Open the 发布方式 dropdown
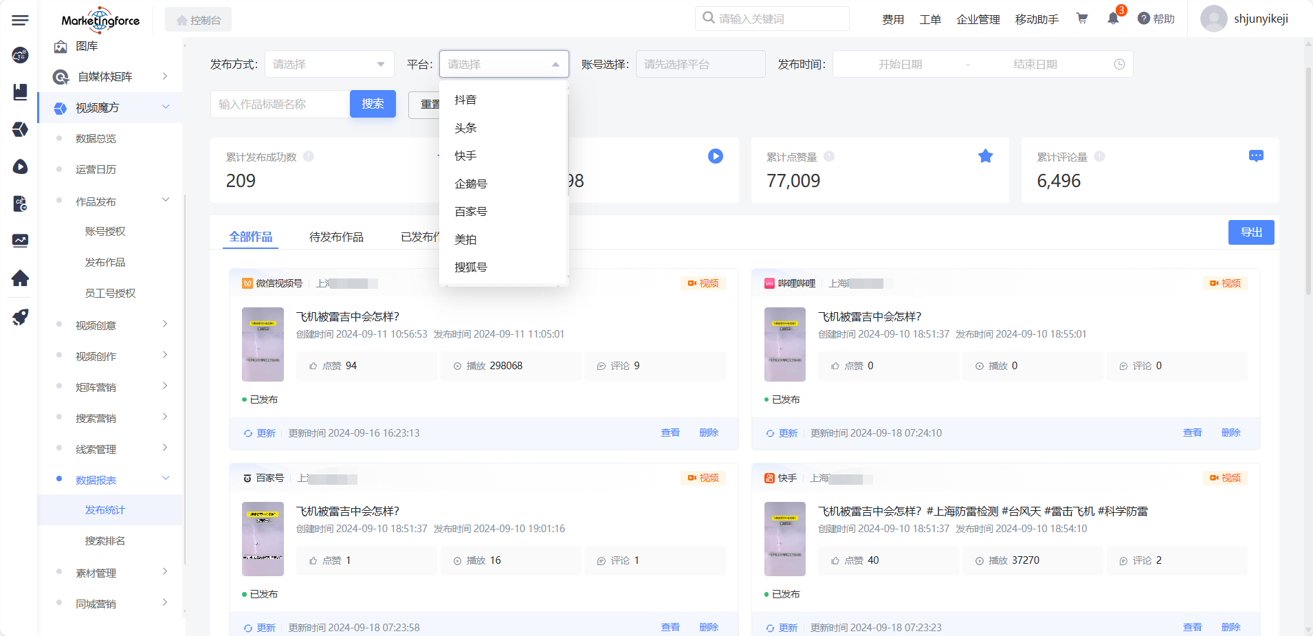This screenshot has width=1313, height=636. [x=329, y=65]
